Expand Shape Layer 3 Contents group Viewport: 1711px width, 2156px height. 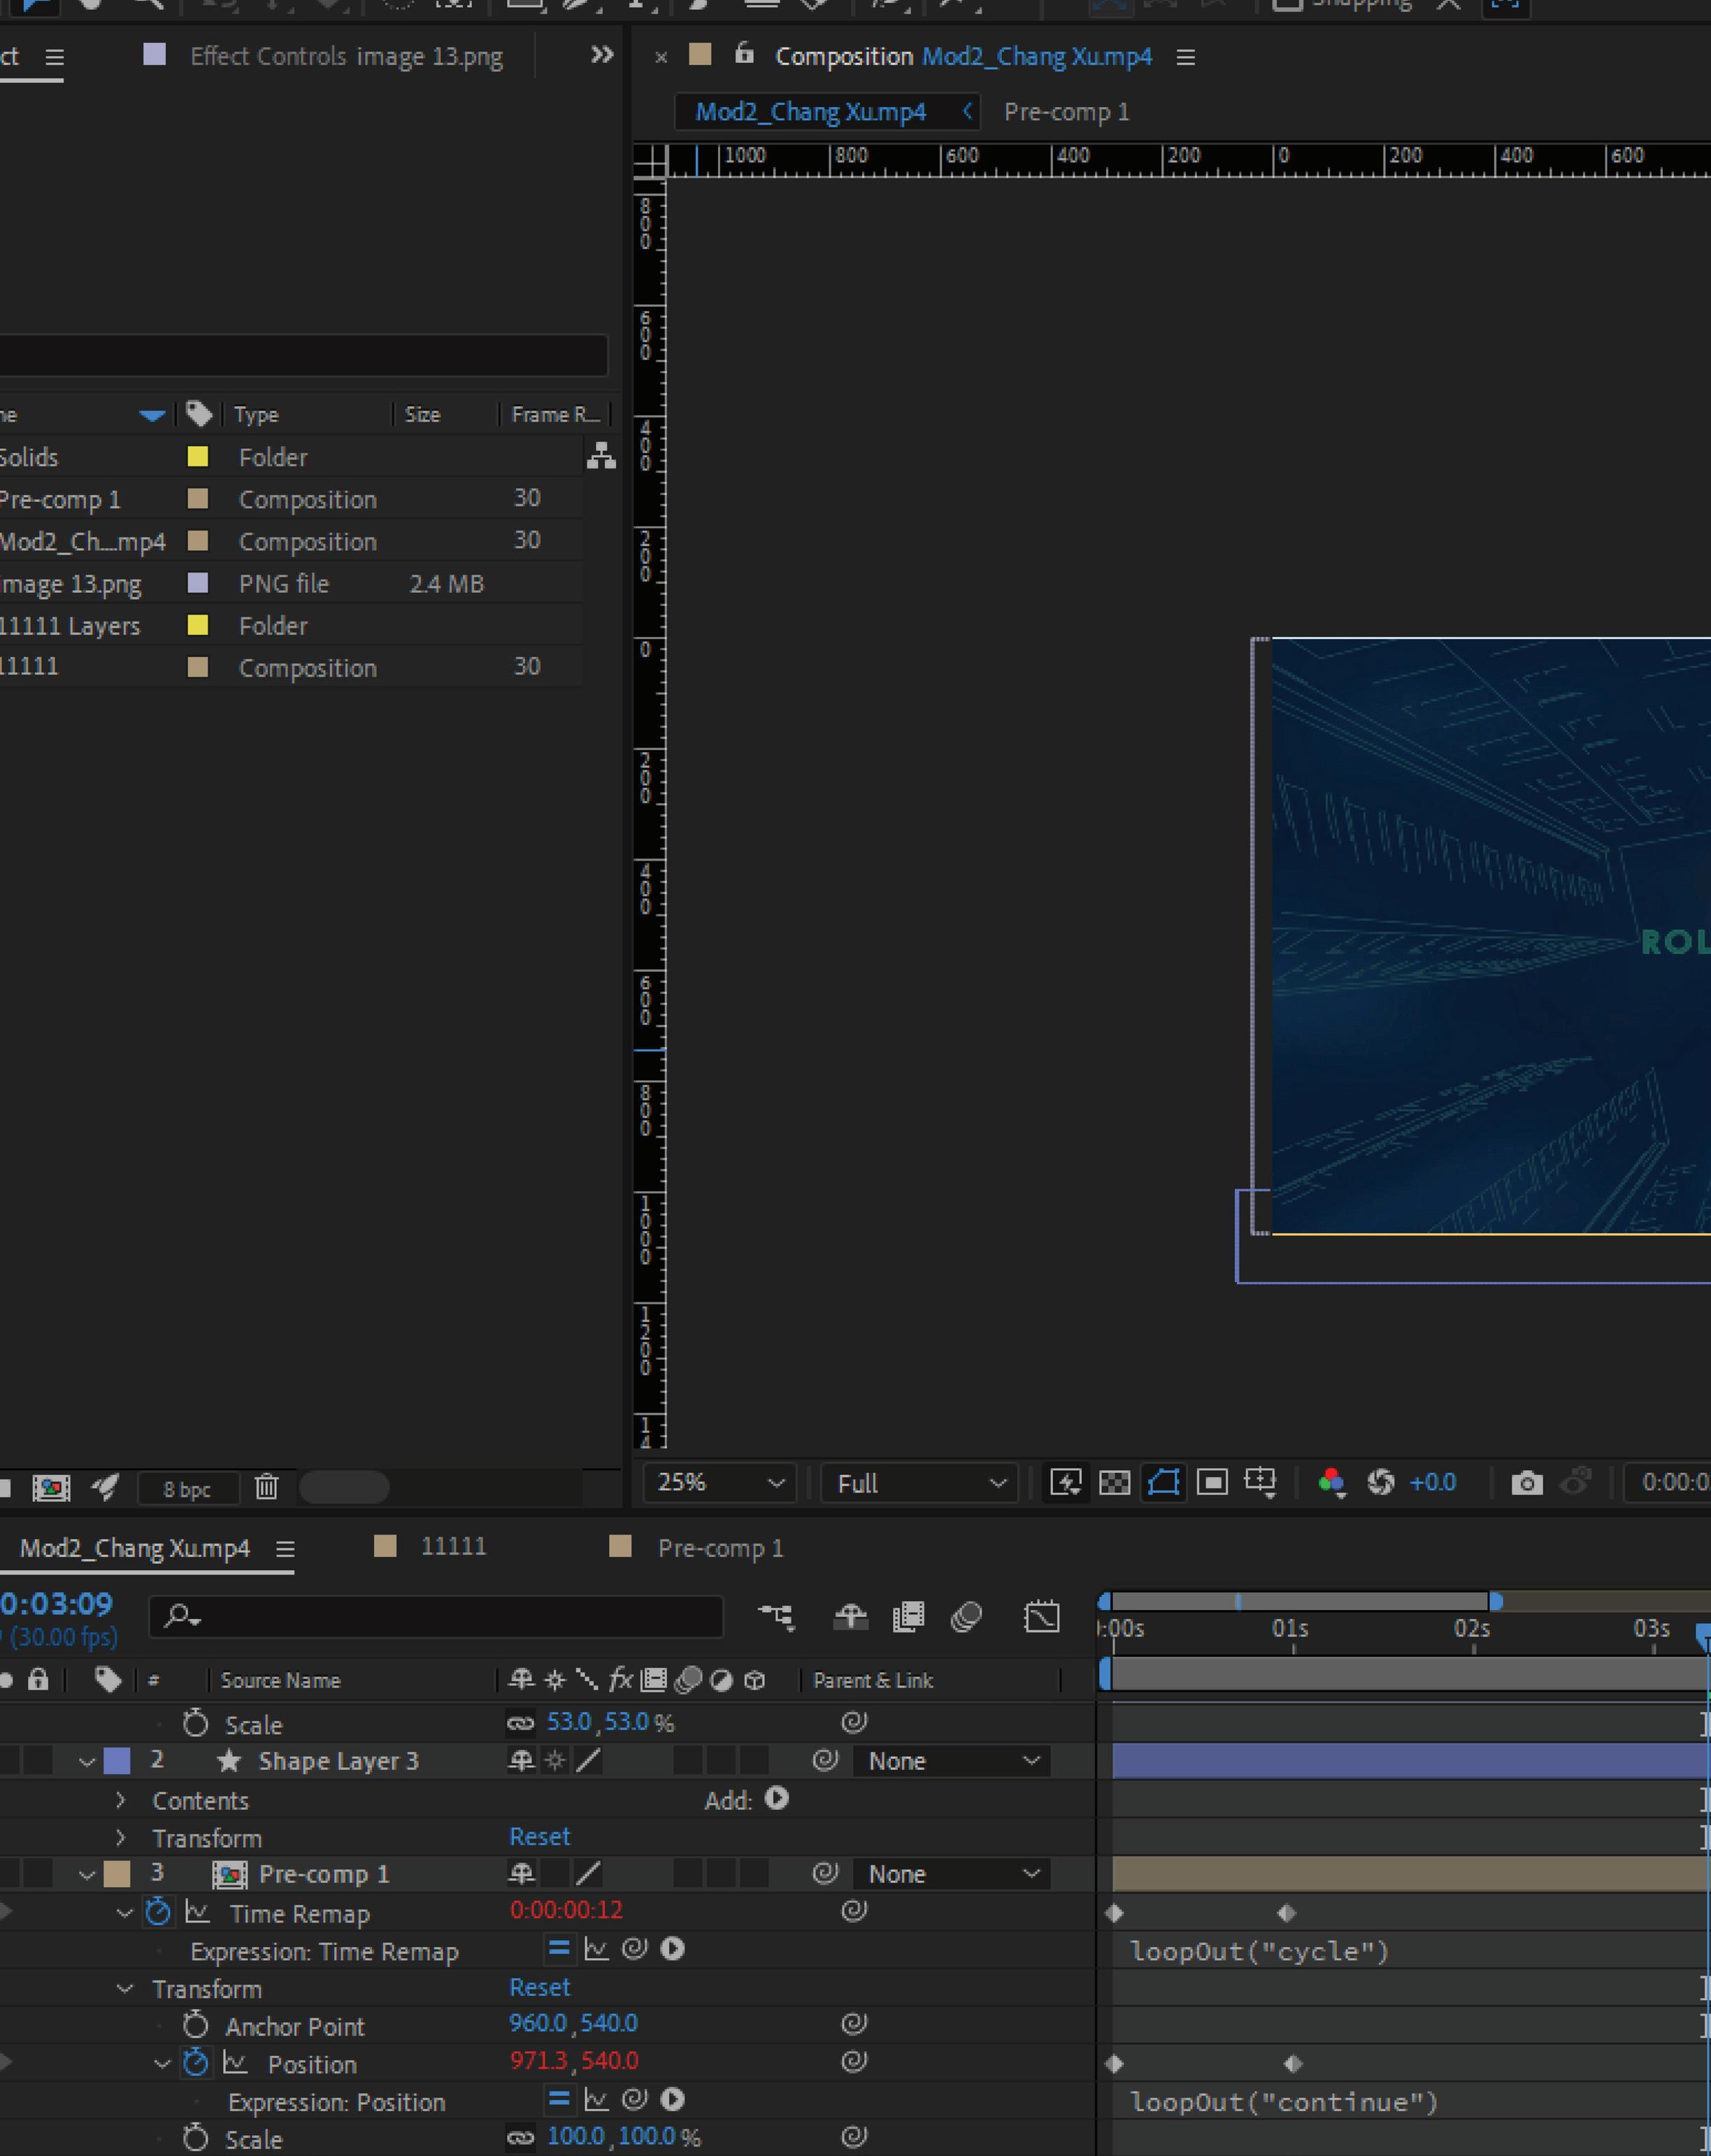121,1800
